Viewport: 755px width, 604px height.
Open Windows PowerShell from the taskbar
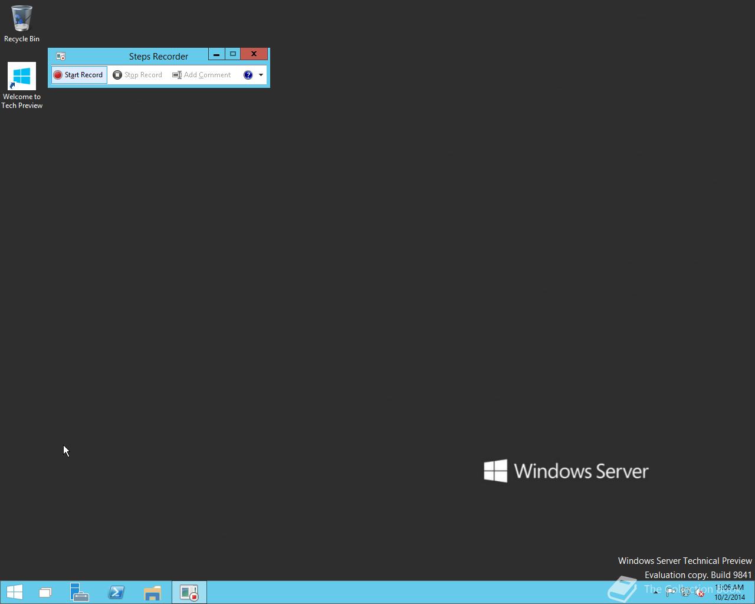pyautogui.click(x=116, y=592)
